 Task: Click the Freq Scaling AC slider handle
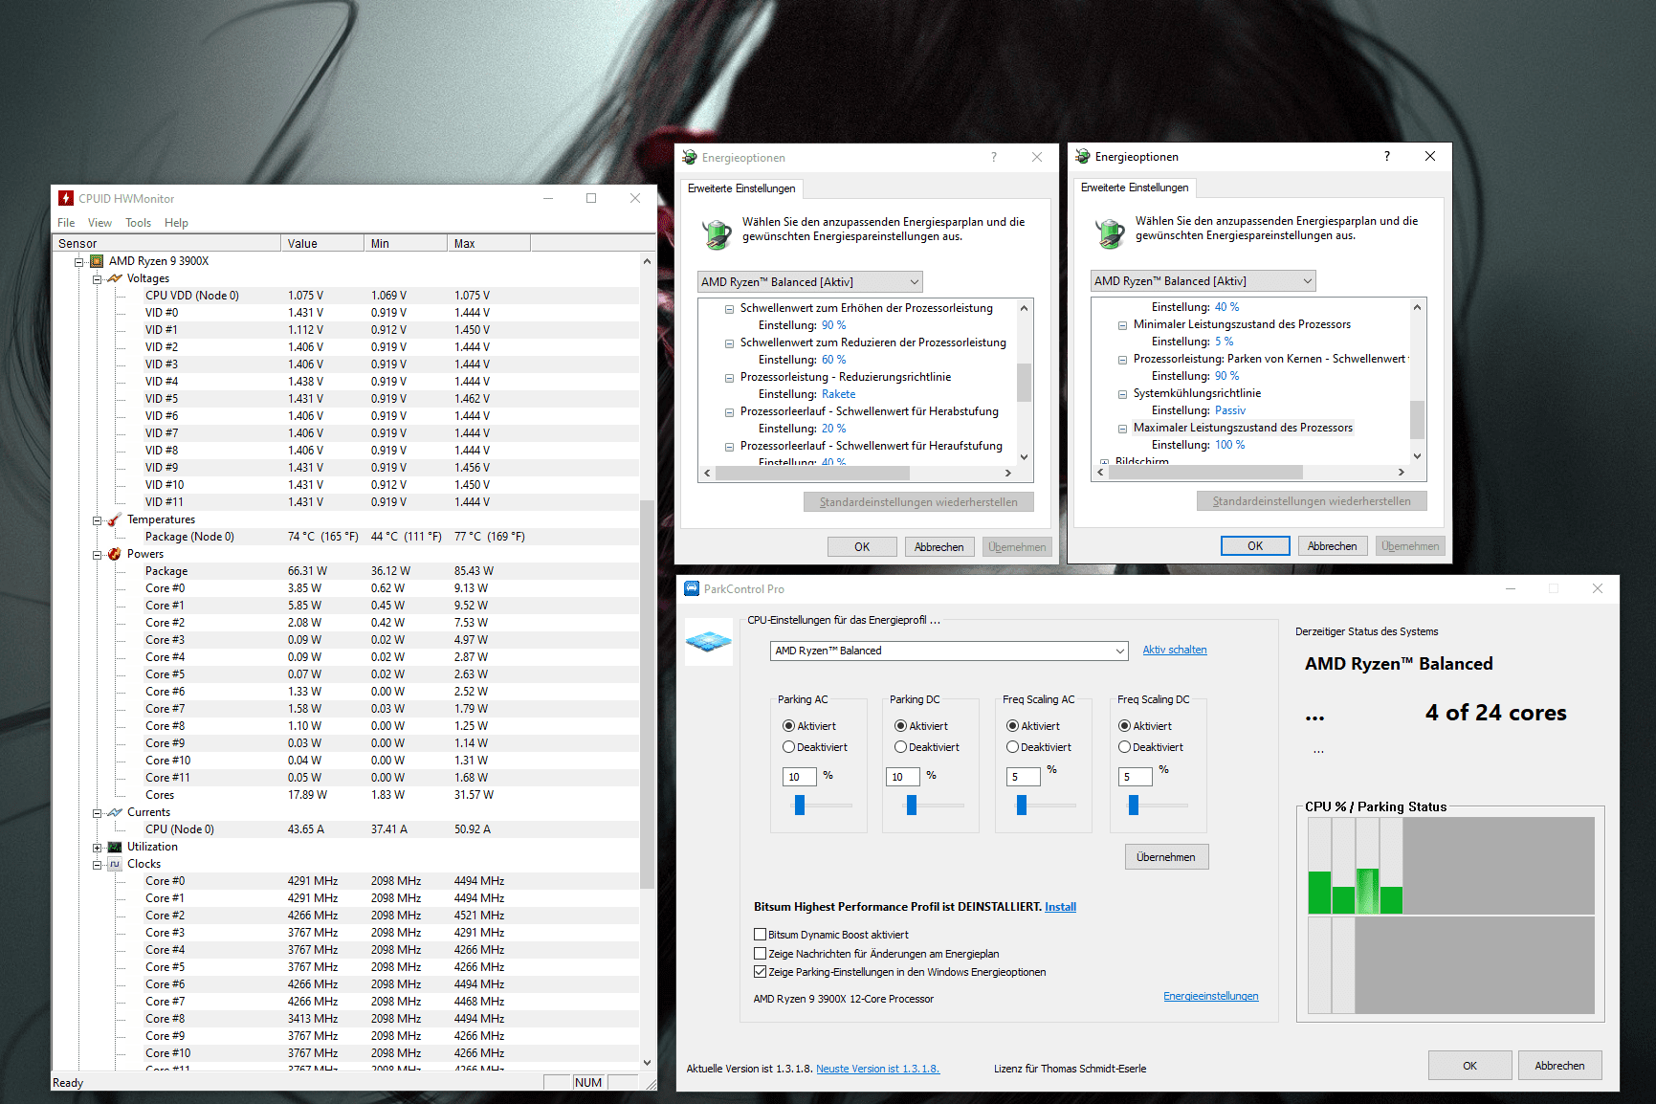1022,806
